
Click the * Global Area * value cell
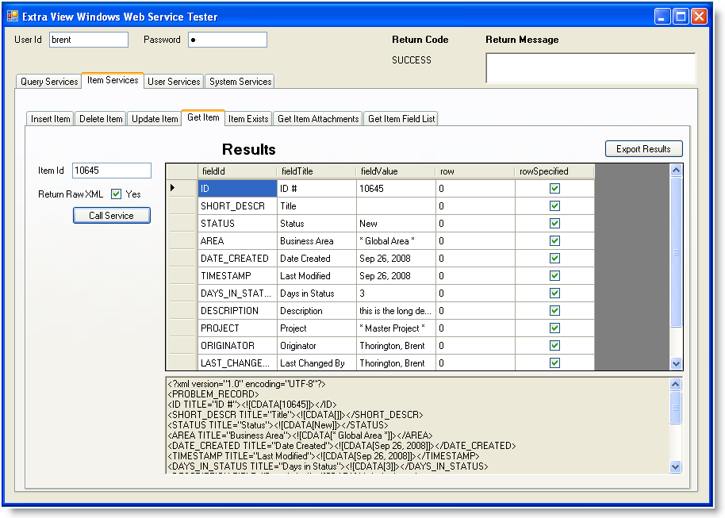pyautogui.click(x=397, y=241)
